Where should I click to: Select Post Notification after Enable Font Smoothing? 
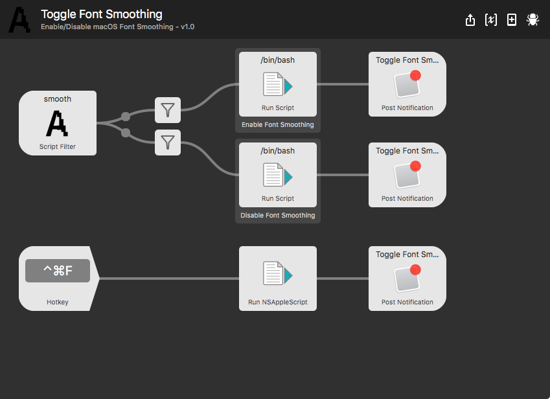coord(407,84)
